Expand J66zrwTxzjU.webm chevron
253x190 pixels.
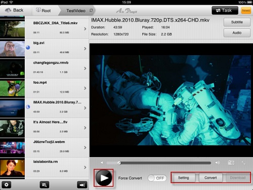[85, 147]
